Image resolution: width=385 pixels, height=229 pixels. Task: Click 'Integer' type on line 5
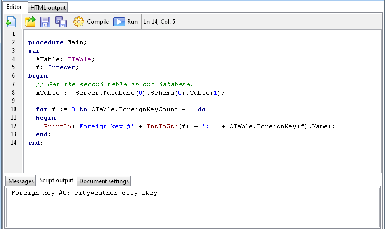point(62,67)
